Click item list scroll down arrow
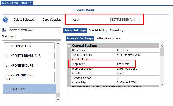This screenshot has height=106, width=173. tap(58, 100)
